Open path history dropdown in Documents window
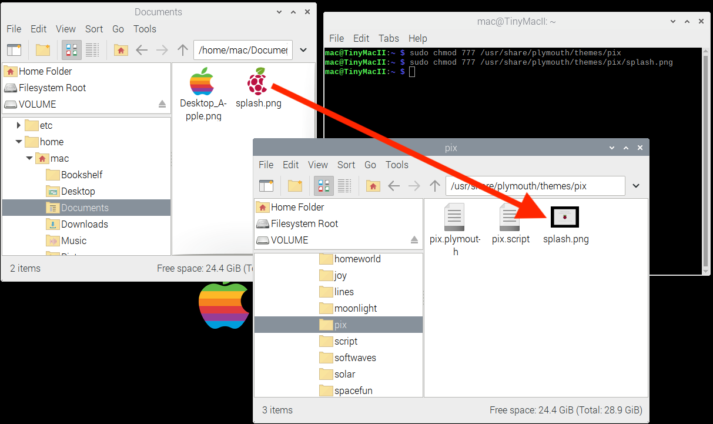713x424 pixels. tap(303, 50)
